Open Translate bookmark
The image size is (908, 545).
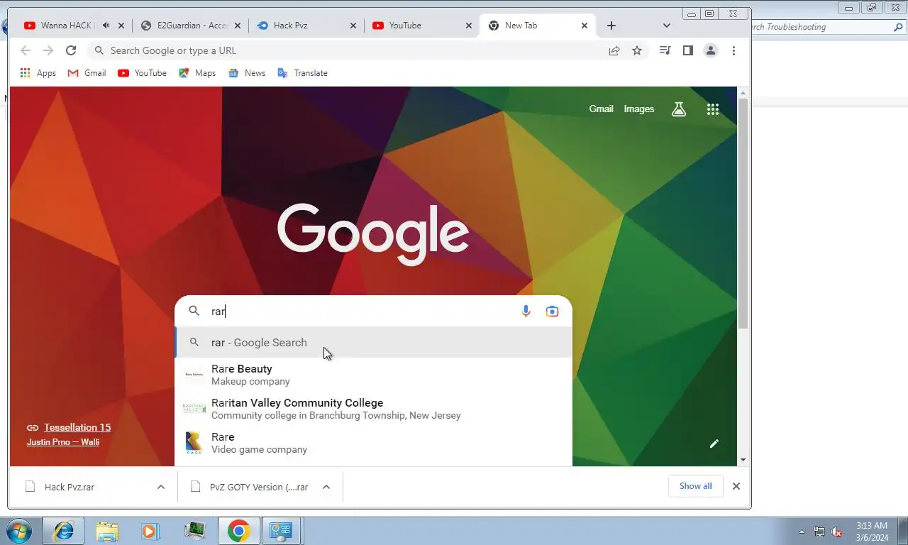302,73
